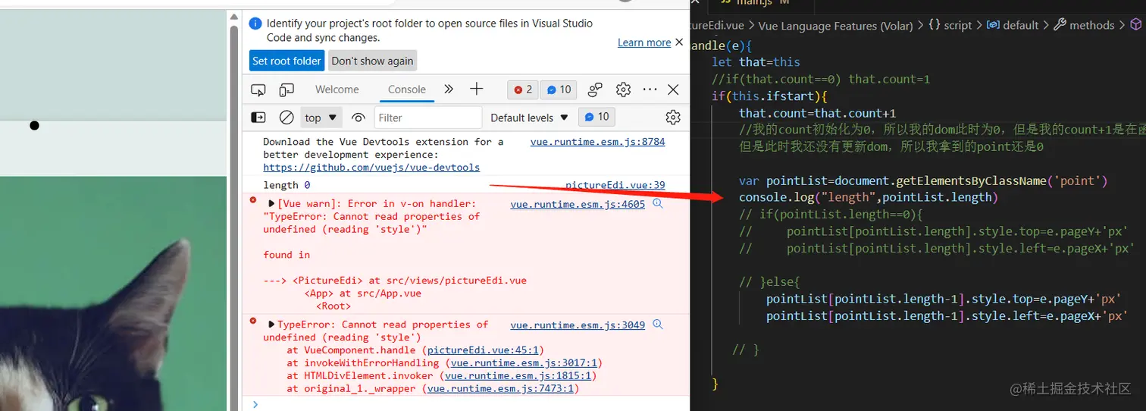Click the wrench icon before methods breadcrumb

pos(1060,25)
